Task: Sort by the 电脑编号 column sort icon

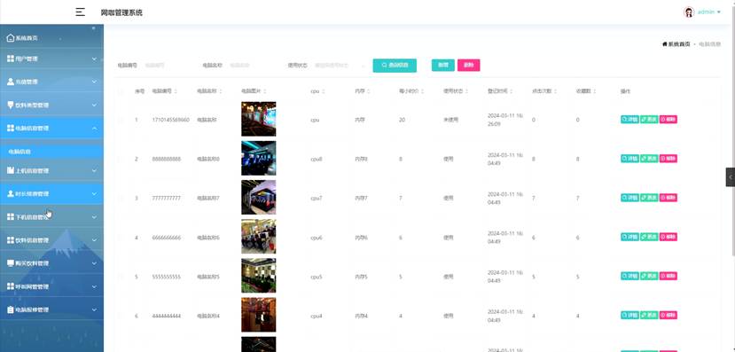Action: (x=176, y=91)
